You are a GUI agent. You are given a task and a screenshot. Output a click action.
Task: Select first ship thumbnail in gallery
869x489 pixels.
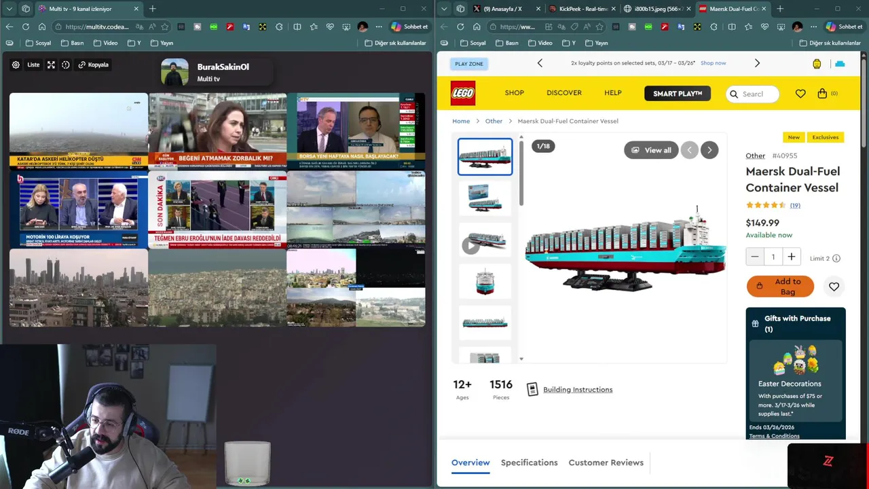coord(485,157)
